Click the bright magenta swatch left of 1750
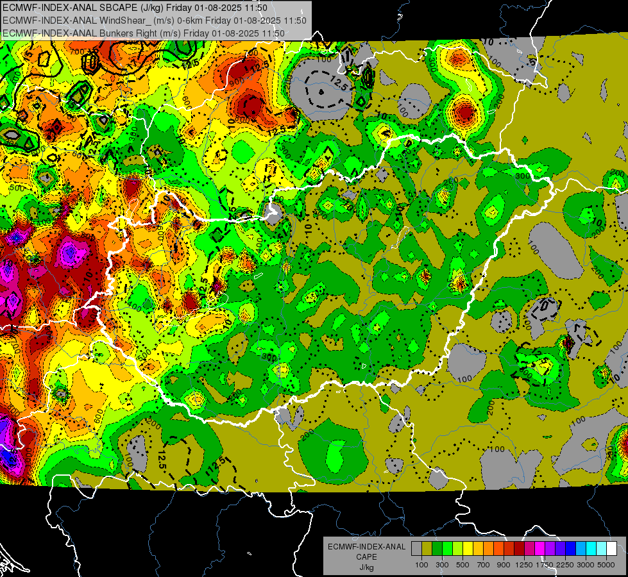Image resolution: width=628 pixels, height=577 pixels. click(x=540, y=549)
